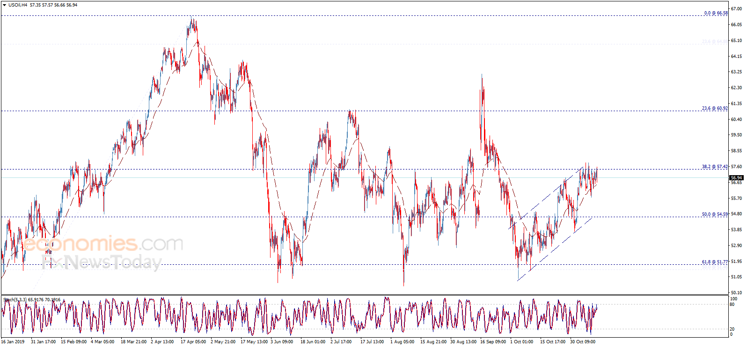
Task: Click the USOil,H4 symbol title text
Action: [18, 5]
